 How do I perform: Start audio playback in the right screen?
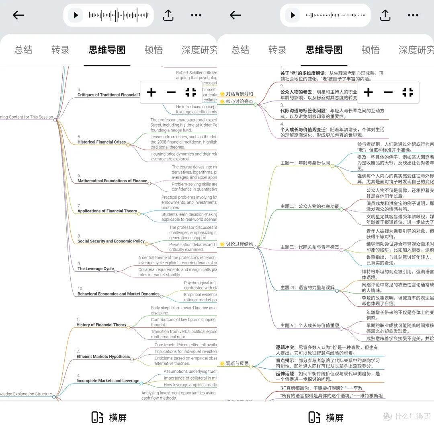pyautogui.click(x=292, y=15)
